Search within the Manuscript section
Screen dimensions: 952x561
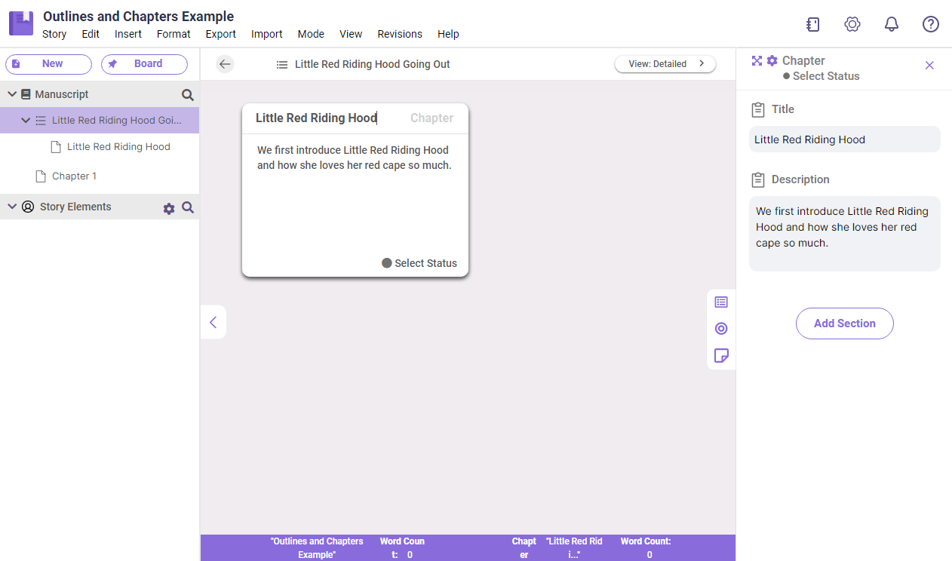186,96
